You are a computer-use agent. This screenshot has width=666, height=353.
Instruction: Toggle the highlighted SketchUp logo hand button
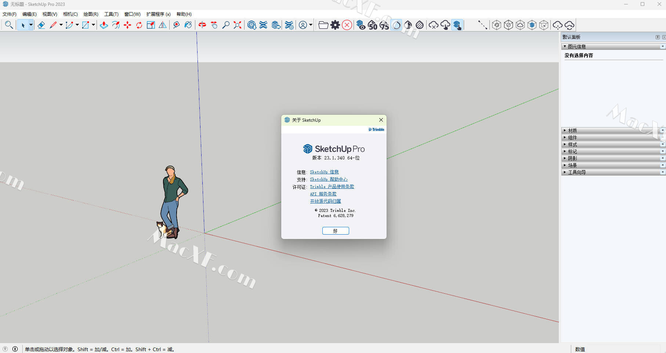[457, 25]
